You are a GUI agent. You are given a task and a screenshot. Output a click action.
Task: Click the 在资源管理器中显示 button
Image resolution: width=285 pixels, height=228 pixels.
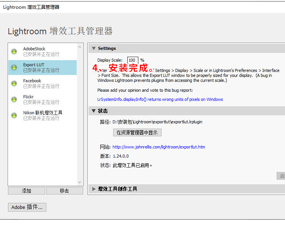tap(137, 132)
